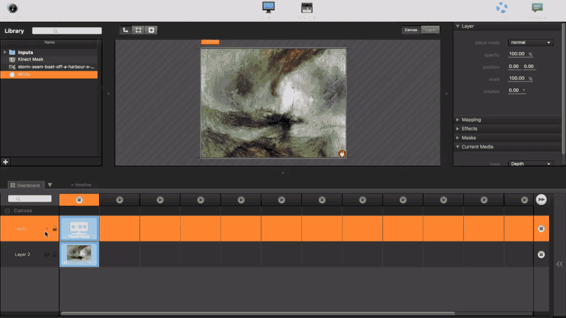Launch the second dashboard column play button

(120, 200)
